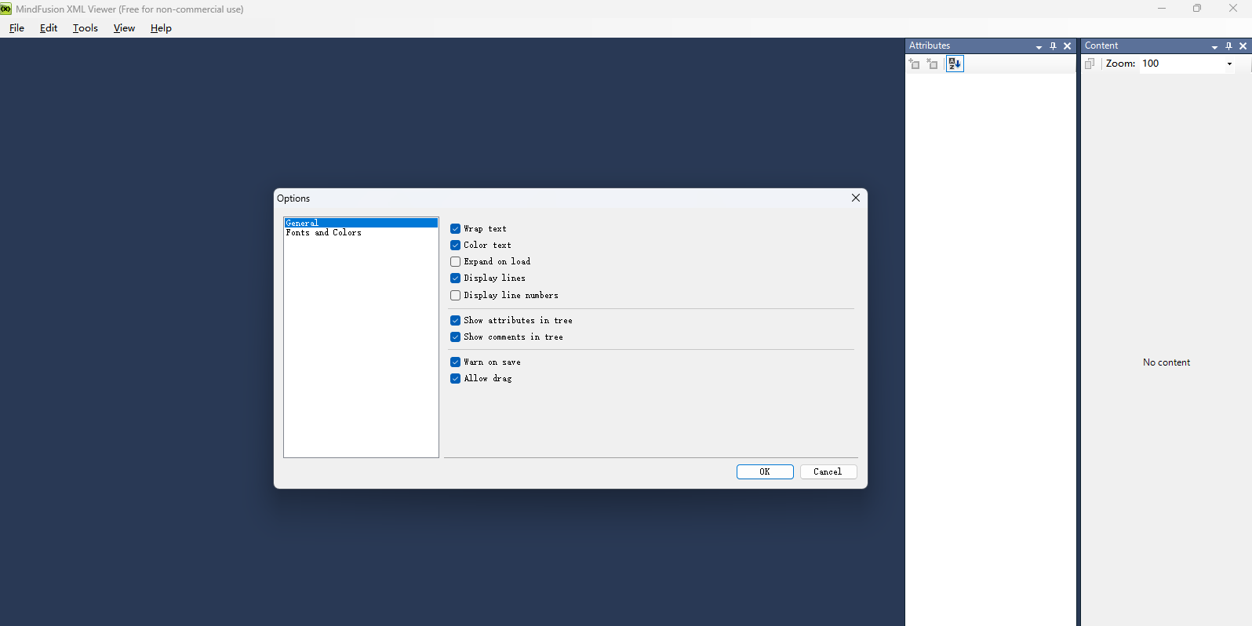The image size is (1252, 626).
Task: Open the Tools menu
Action: [86, 28]
